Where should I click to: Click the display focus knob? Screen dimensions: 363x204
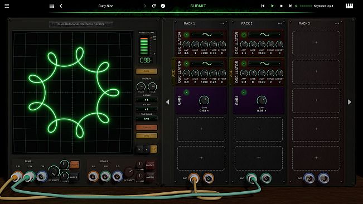152,87
